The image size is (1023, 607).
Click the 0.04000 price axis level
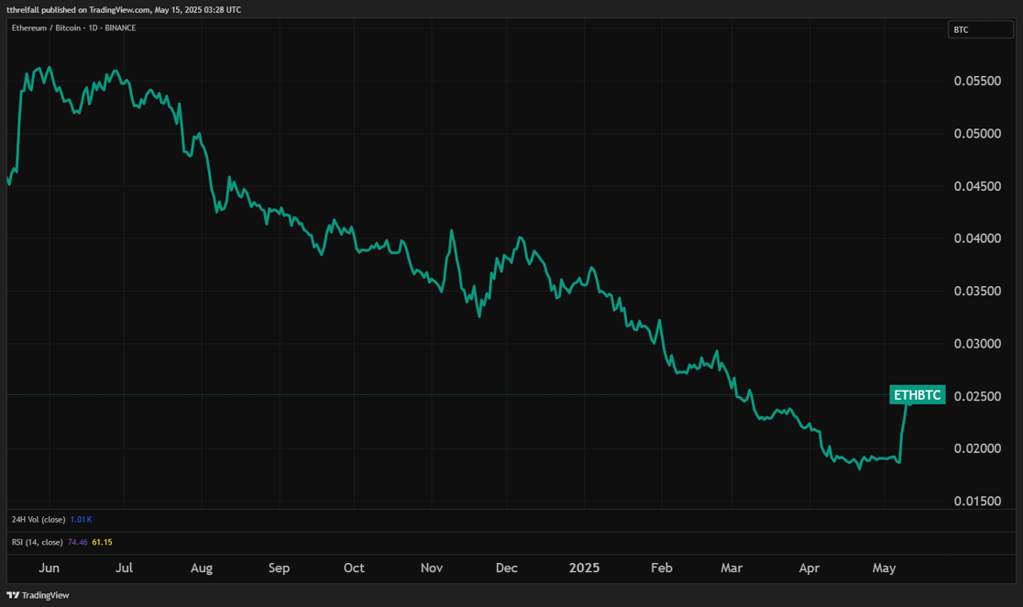[x=977, y=238]
